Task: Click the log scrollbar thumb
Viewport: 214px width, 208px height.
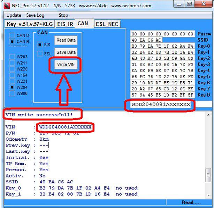Action: (x=208, y=175)
